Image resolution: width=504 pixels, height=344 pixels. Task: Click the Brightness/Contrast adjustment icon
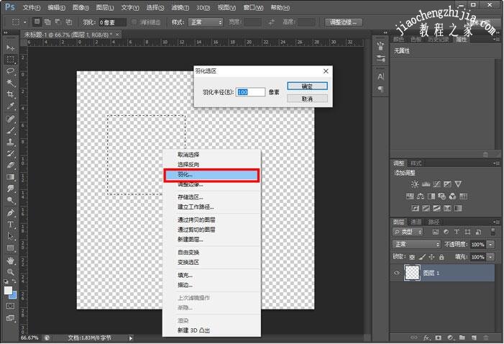click(x=416, y=184)
